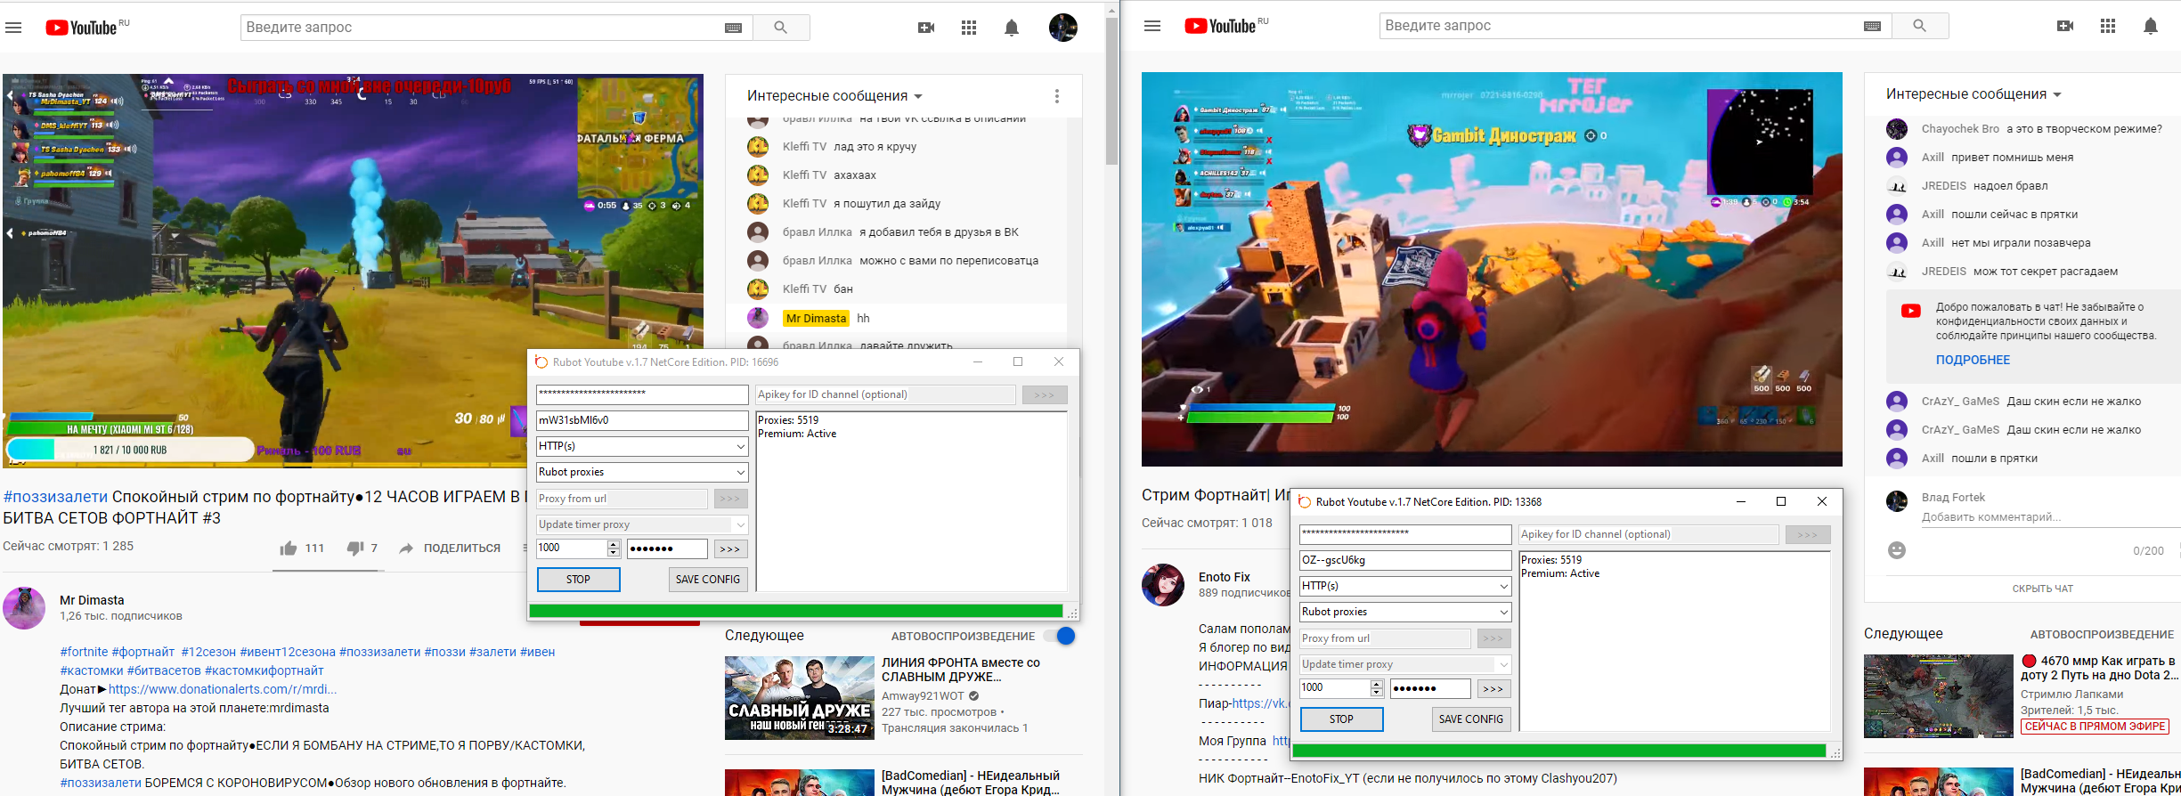Click the video ID field mW31sbMI6v0
Image resolution: width=2181 pixels, height=796 pixels.
pos(641,420)
